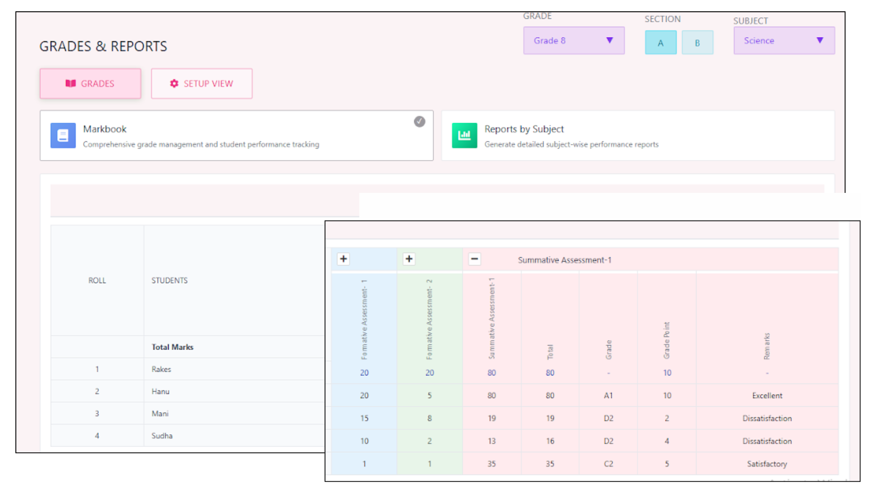Toggle the Markbook view selection
This screenshot has width=870, height=489.
[237, 135]
